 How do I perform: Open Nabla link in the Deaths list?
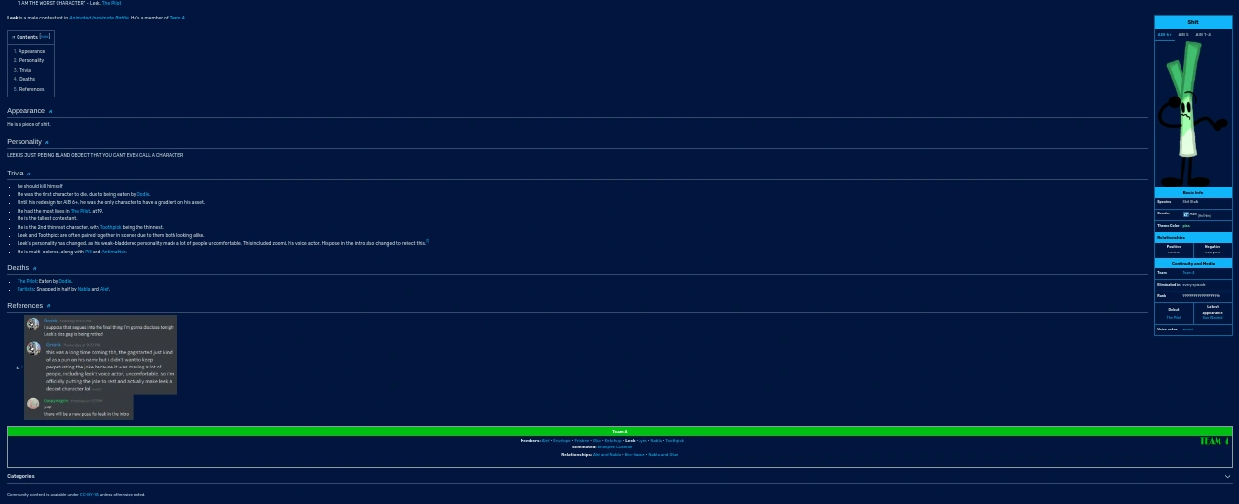tap(84, 289)
